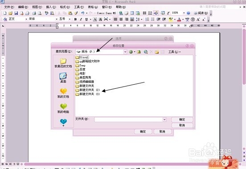The height and width of the screenshot is (169, 246).
Task: Toggle Center alignment button
Action: pyautogui.click(x=121, y=19)
